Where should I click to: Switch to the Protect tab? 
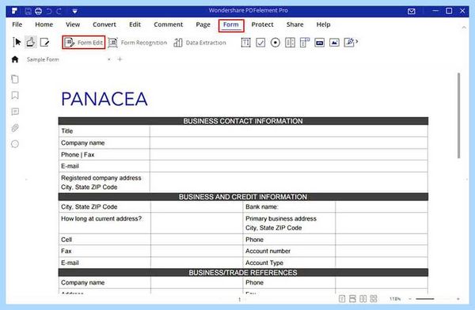pyautogui.click(x=262, y=25)
